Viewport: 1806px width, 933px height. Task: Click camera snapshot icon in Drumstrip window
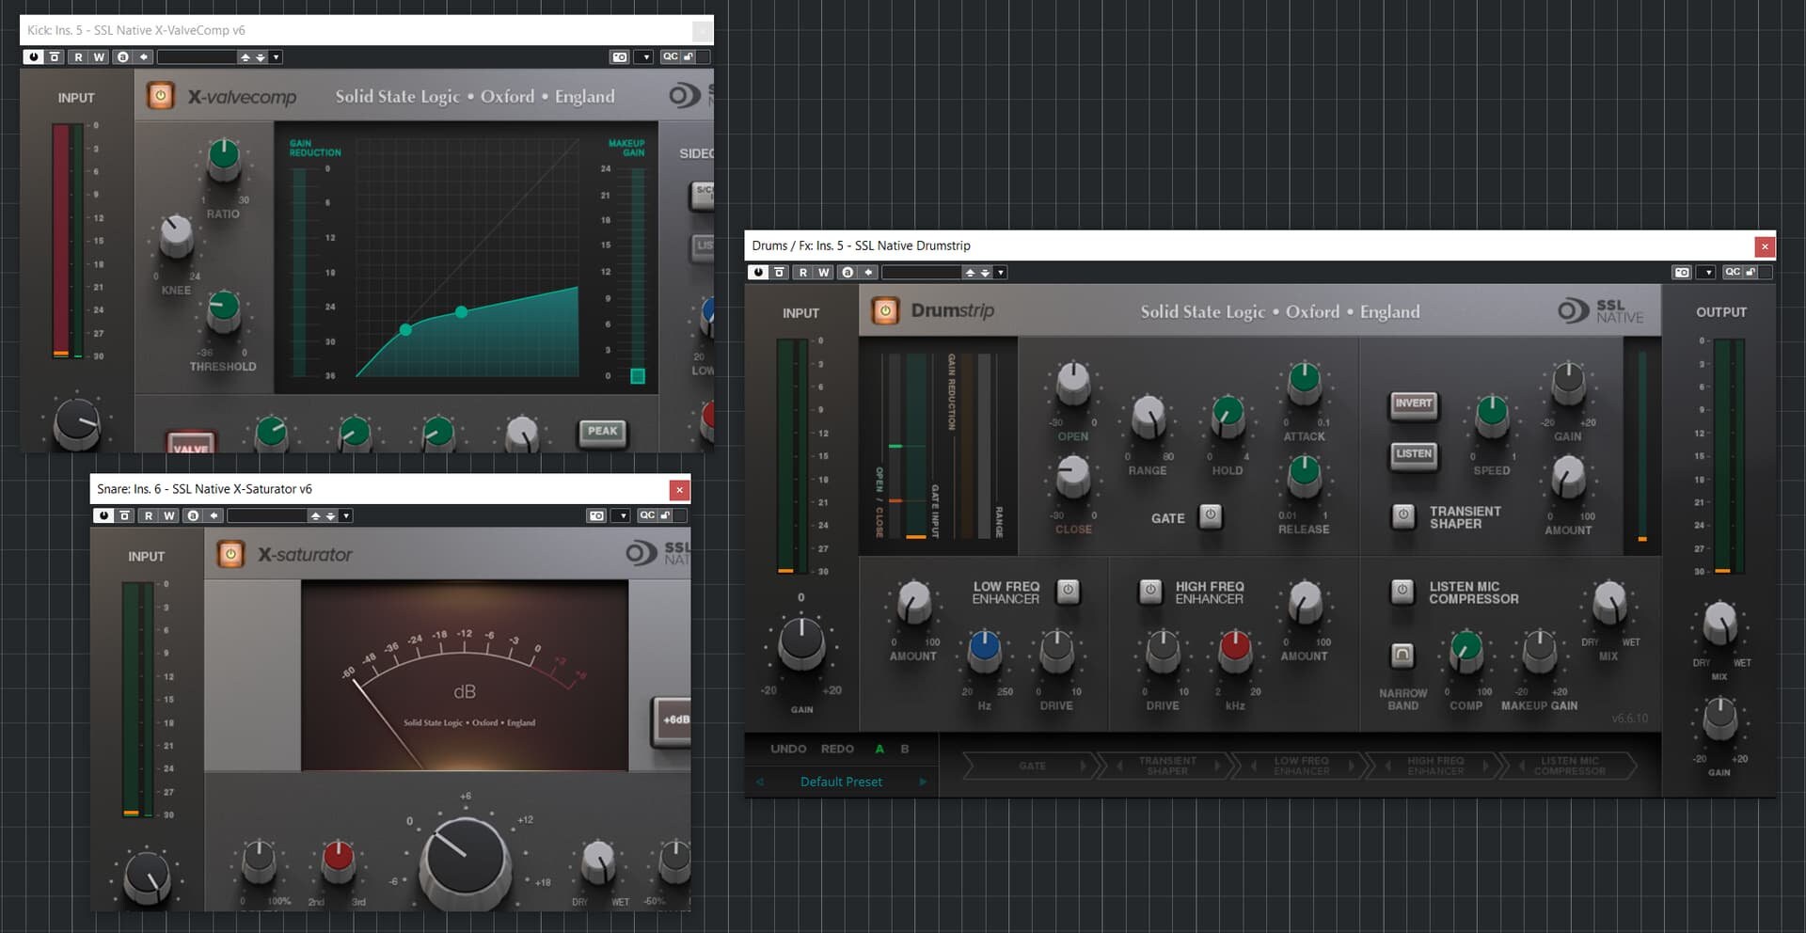[x=1682, y=272]
